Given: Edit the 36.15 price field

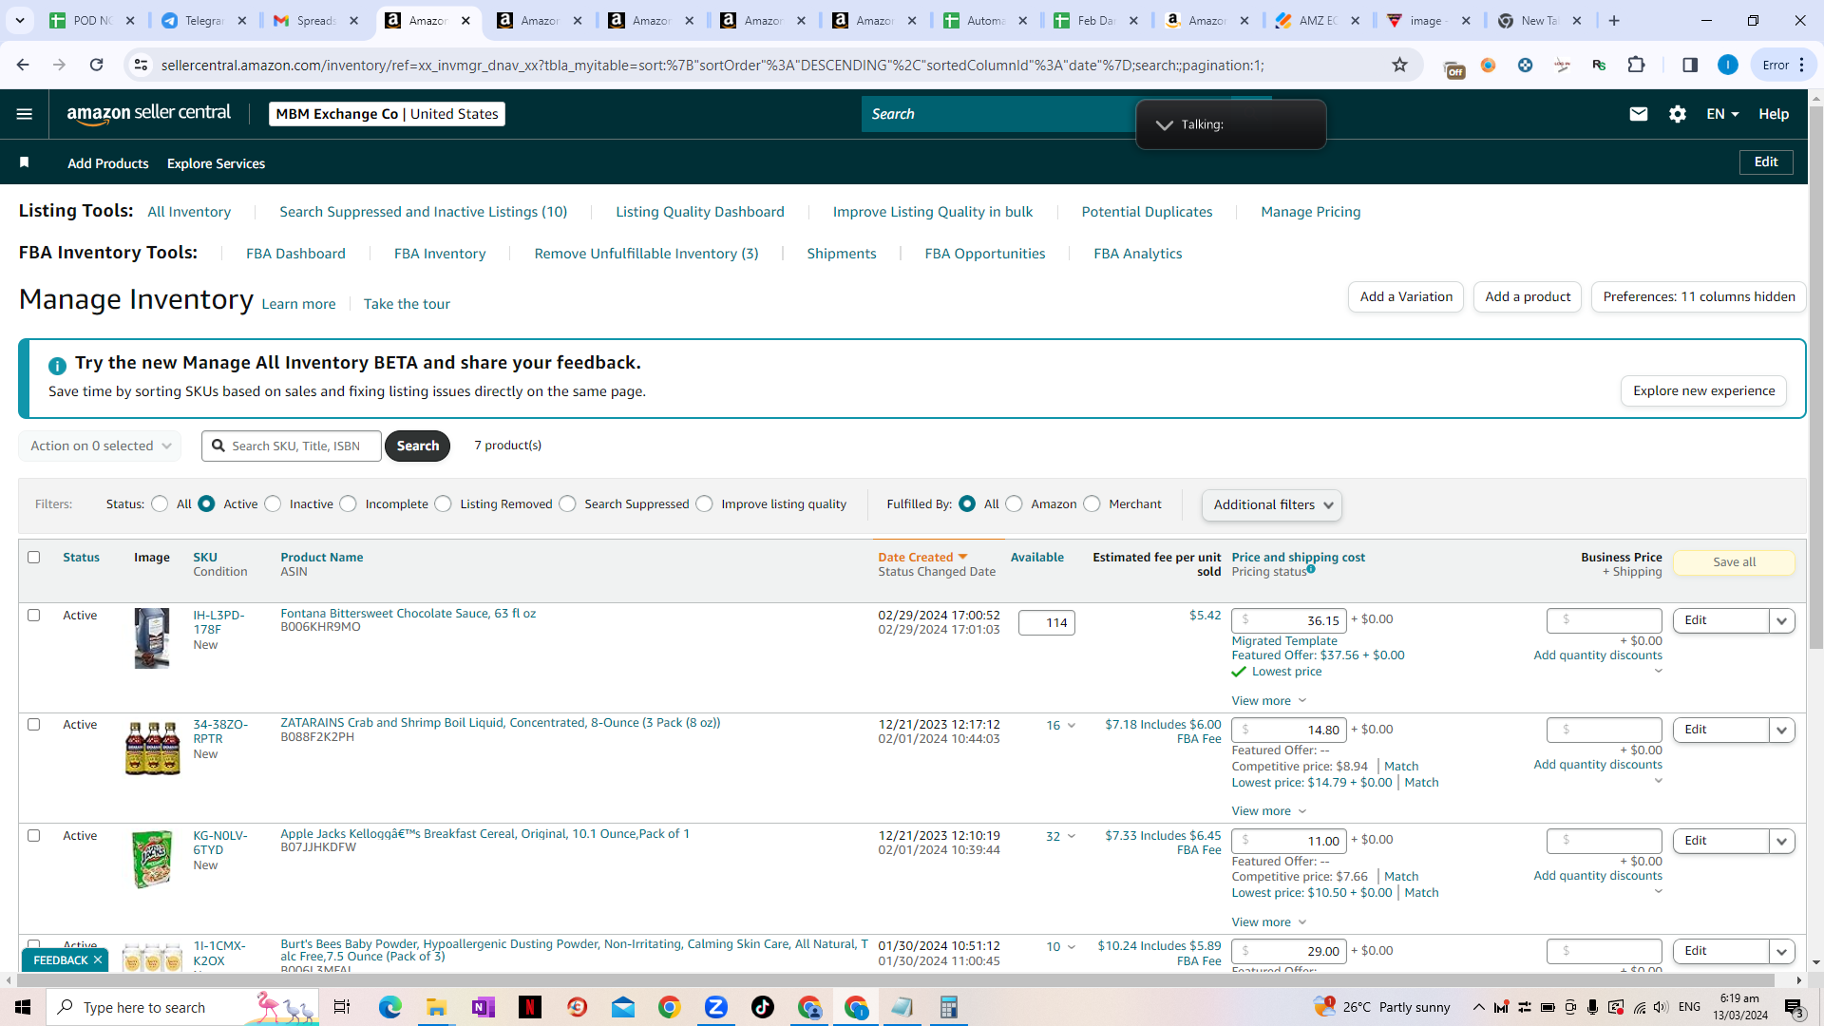Looking at the screenshot, I should coord(1289,621).
